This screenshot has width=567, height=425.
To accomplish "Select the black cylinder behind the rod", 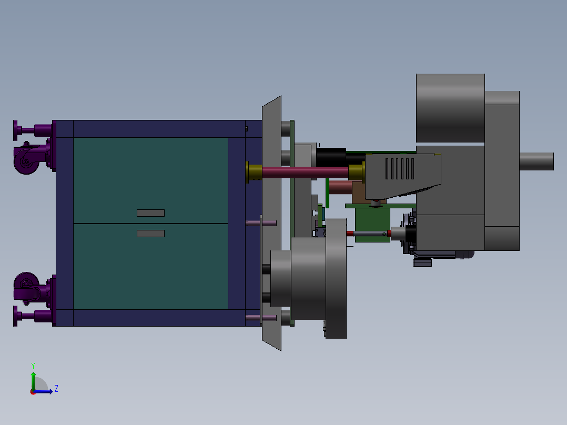I will pyautogui.click(x=331, y=157).
